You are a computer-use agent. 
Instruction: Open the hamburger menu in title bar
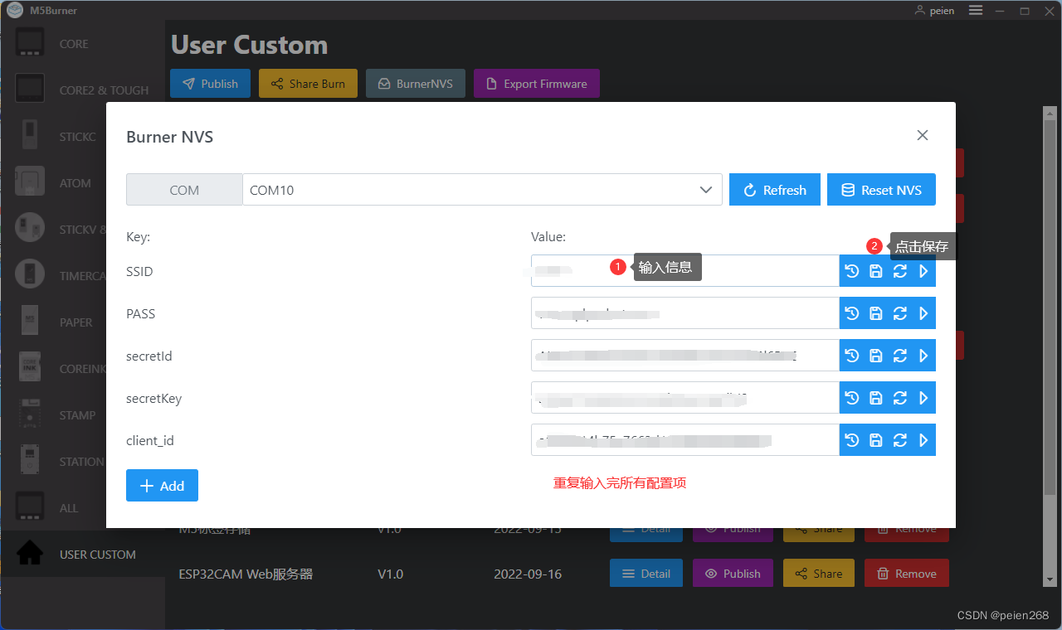(x=976, y=10)
